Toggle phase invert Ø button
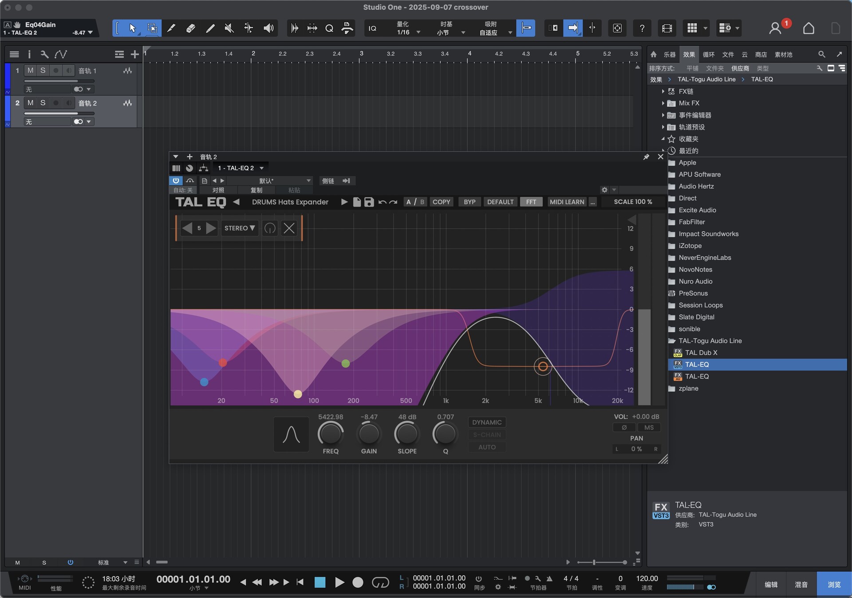Image resolution: width=852 pixels, height=598 pixels. coord(624,428)
